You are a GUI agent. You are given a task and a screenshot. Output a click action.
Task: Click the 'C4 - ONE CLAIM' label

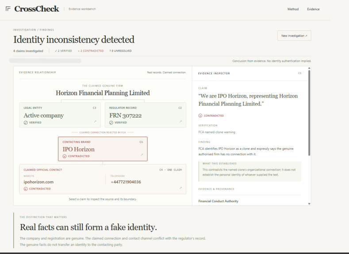click(170, 170)
